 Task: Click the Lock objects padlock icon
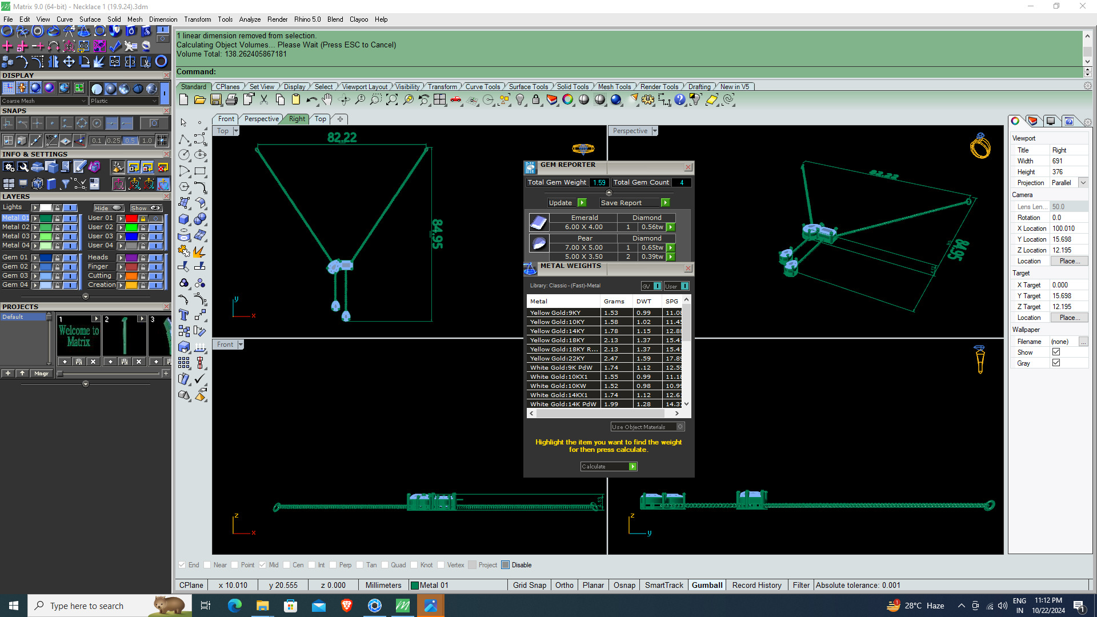click(x=535, y=99)
